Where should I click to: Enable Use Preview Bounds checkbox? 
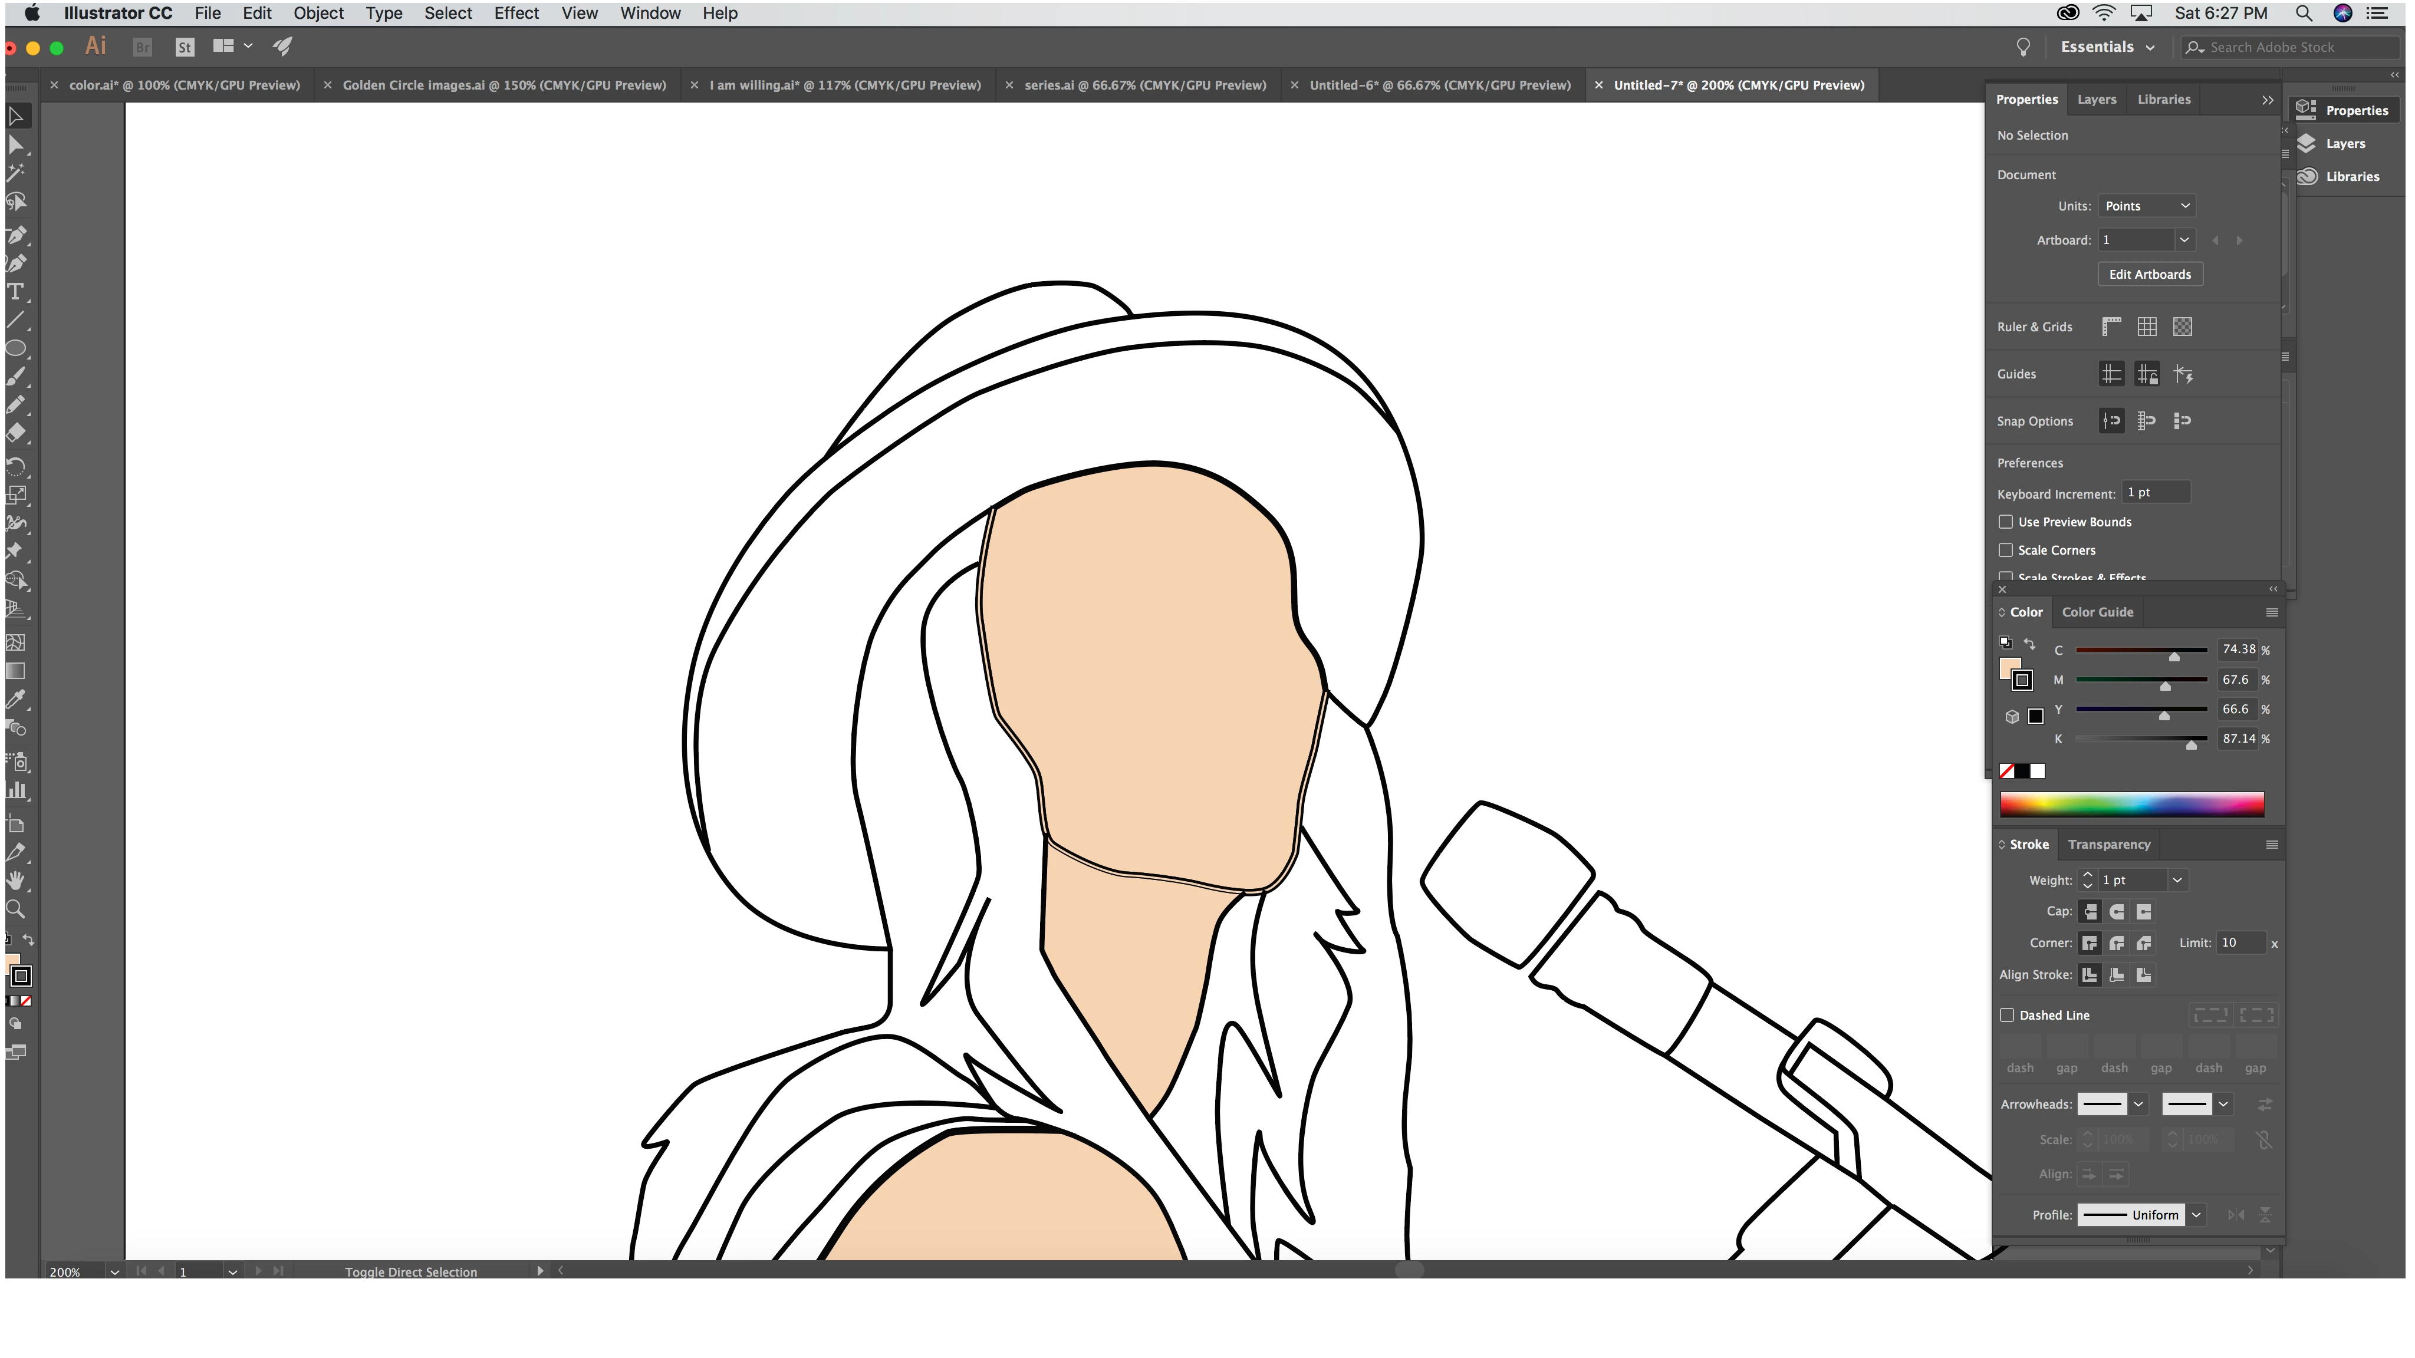click(x=2005, y=521)
